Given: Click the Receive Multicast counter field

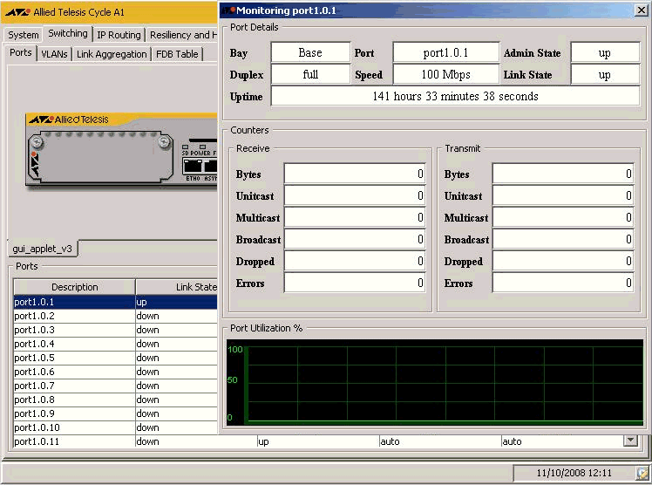Looking at the screenshot, I should (355, 217).
